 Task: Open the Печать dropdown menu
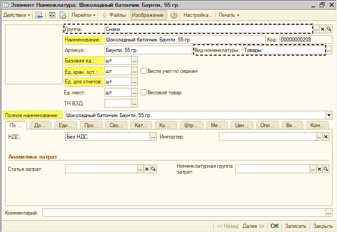pyautogui.click(x=229, y=15)
